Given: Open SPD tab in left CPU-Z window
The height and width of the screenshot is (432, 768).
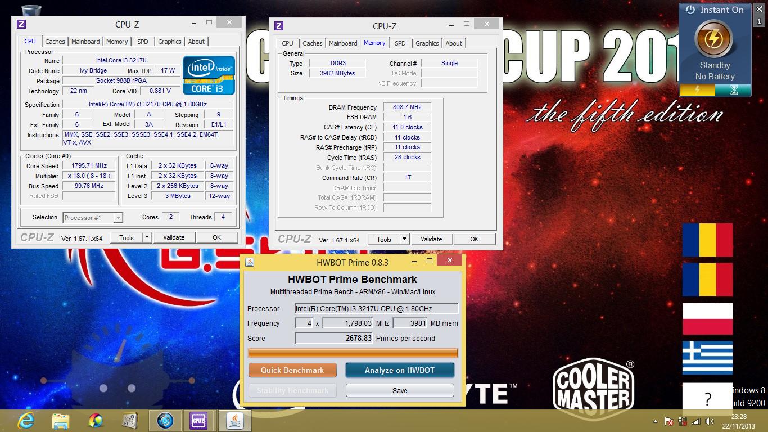Looking at the screenshot, I should [x=143, y=42].
